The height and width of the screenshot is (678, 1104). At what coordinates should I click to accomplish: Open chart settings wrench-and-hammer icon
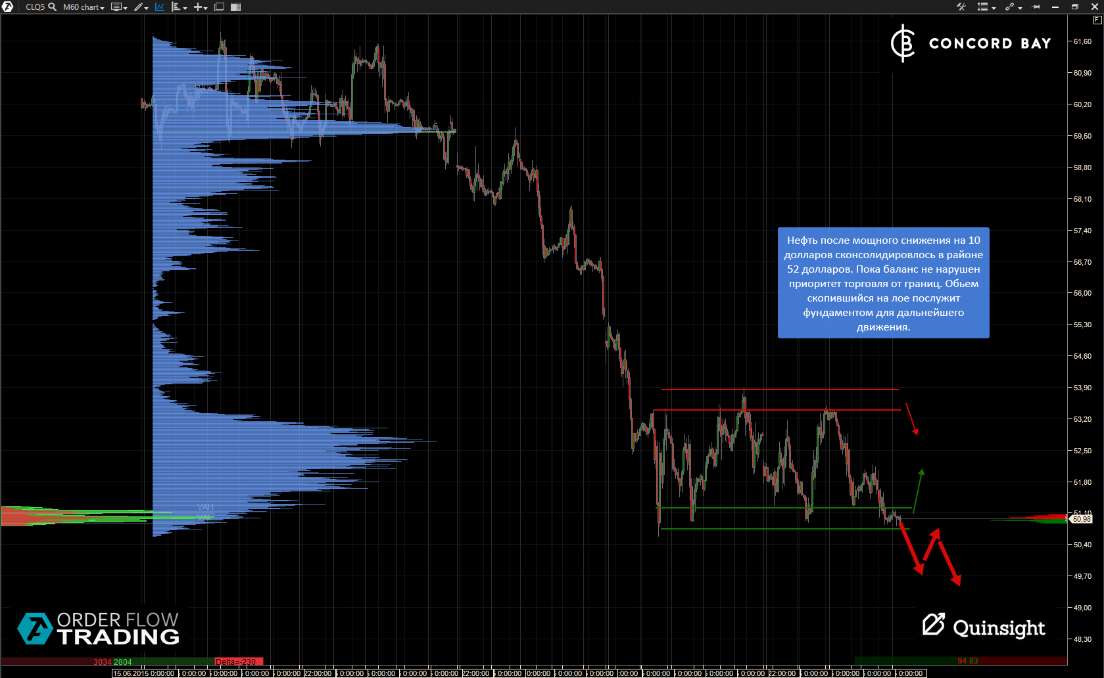[961, 7]
